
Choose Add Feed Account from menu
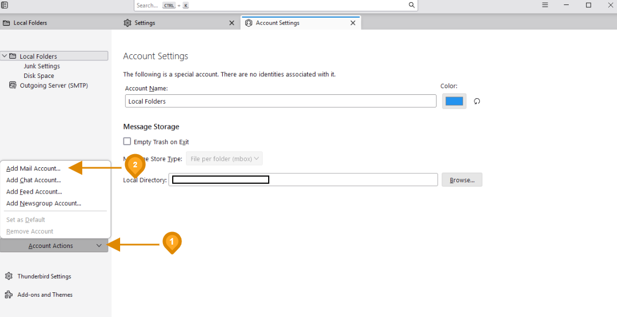[34, 191]
